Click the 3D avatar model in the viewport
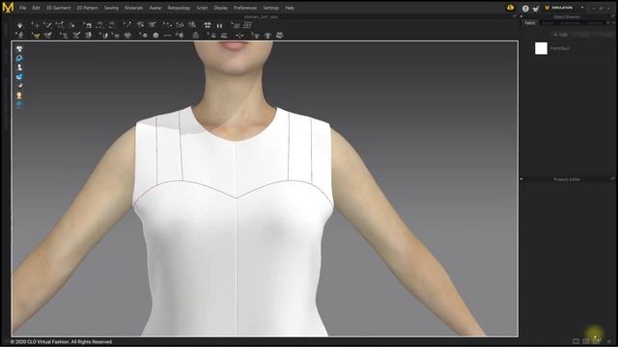 point(237,189)
